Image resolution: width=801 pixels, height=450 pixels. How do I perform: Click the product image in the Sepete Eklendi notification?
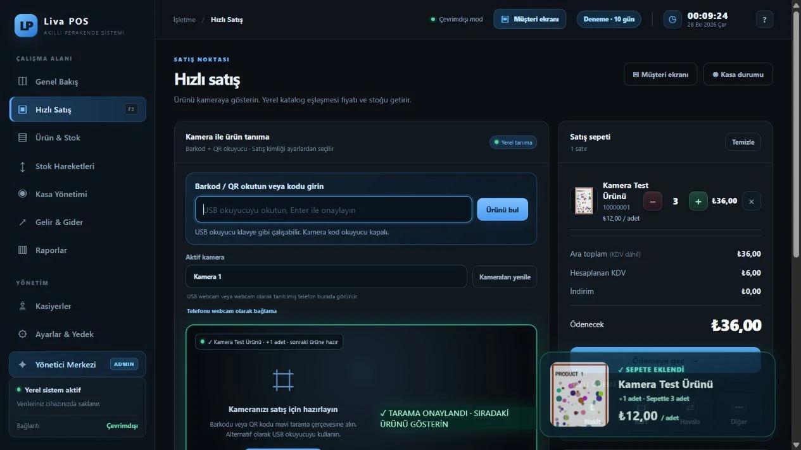(x=579, y=394)
